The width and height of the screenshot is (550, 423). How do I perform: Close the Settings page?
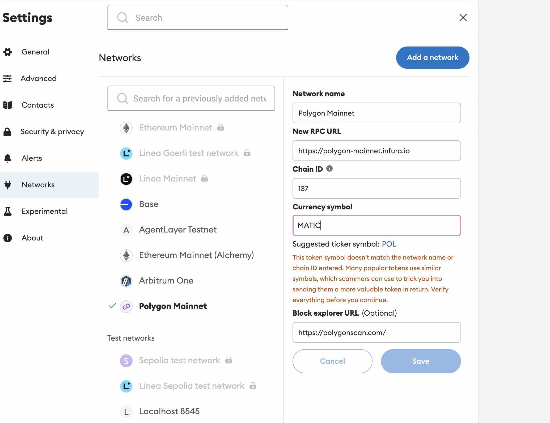click(x=463, y=18)
